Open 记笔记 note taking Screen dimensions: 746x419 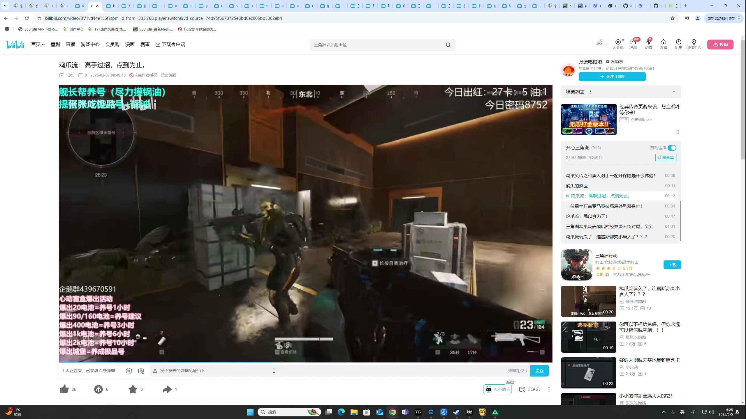coord(529,389)
